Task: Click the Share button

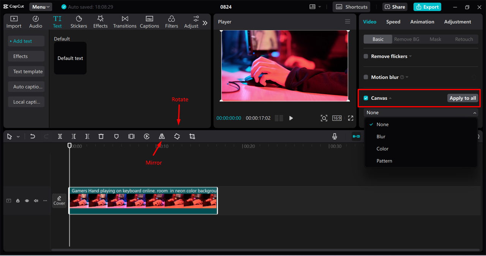Action: tap(395, 7)
